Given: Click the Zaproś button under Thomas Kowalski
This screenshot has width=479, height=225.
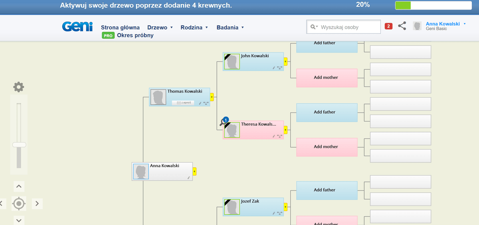Looking at the screenshot, I should (183, 103).
